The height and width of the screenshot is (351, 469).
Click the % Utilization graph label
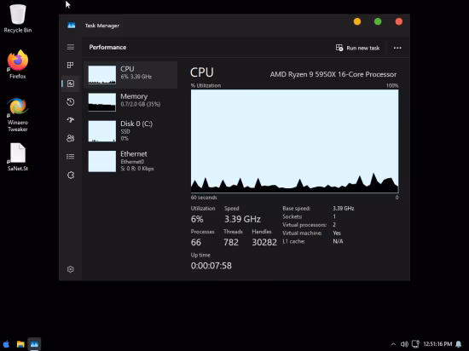(x=206, y=85)
